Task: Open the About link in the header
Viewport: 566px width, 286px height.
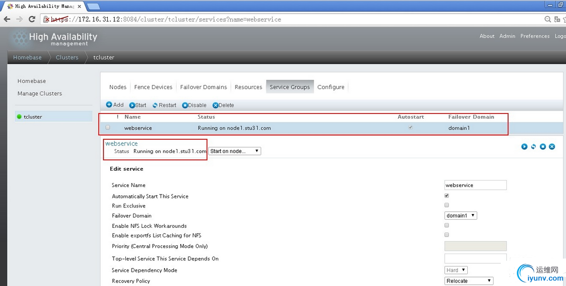Action: [x=487, y=36]
